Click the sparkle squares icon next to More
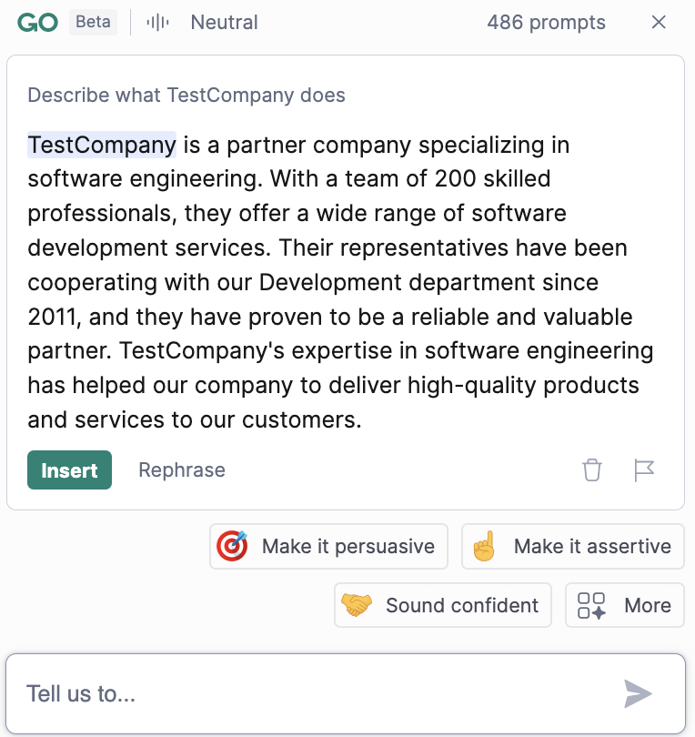 tap(593, 605)
